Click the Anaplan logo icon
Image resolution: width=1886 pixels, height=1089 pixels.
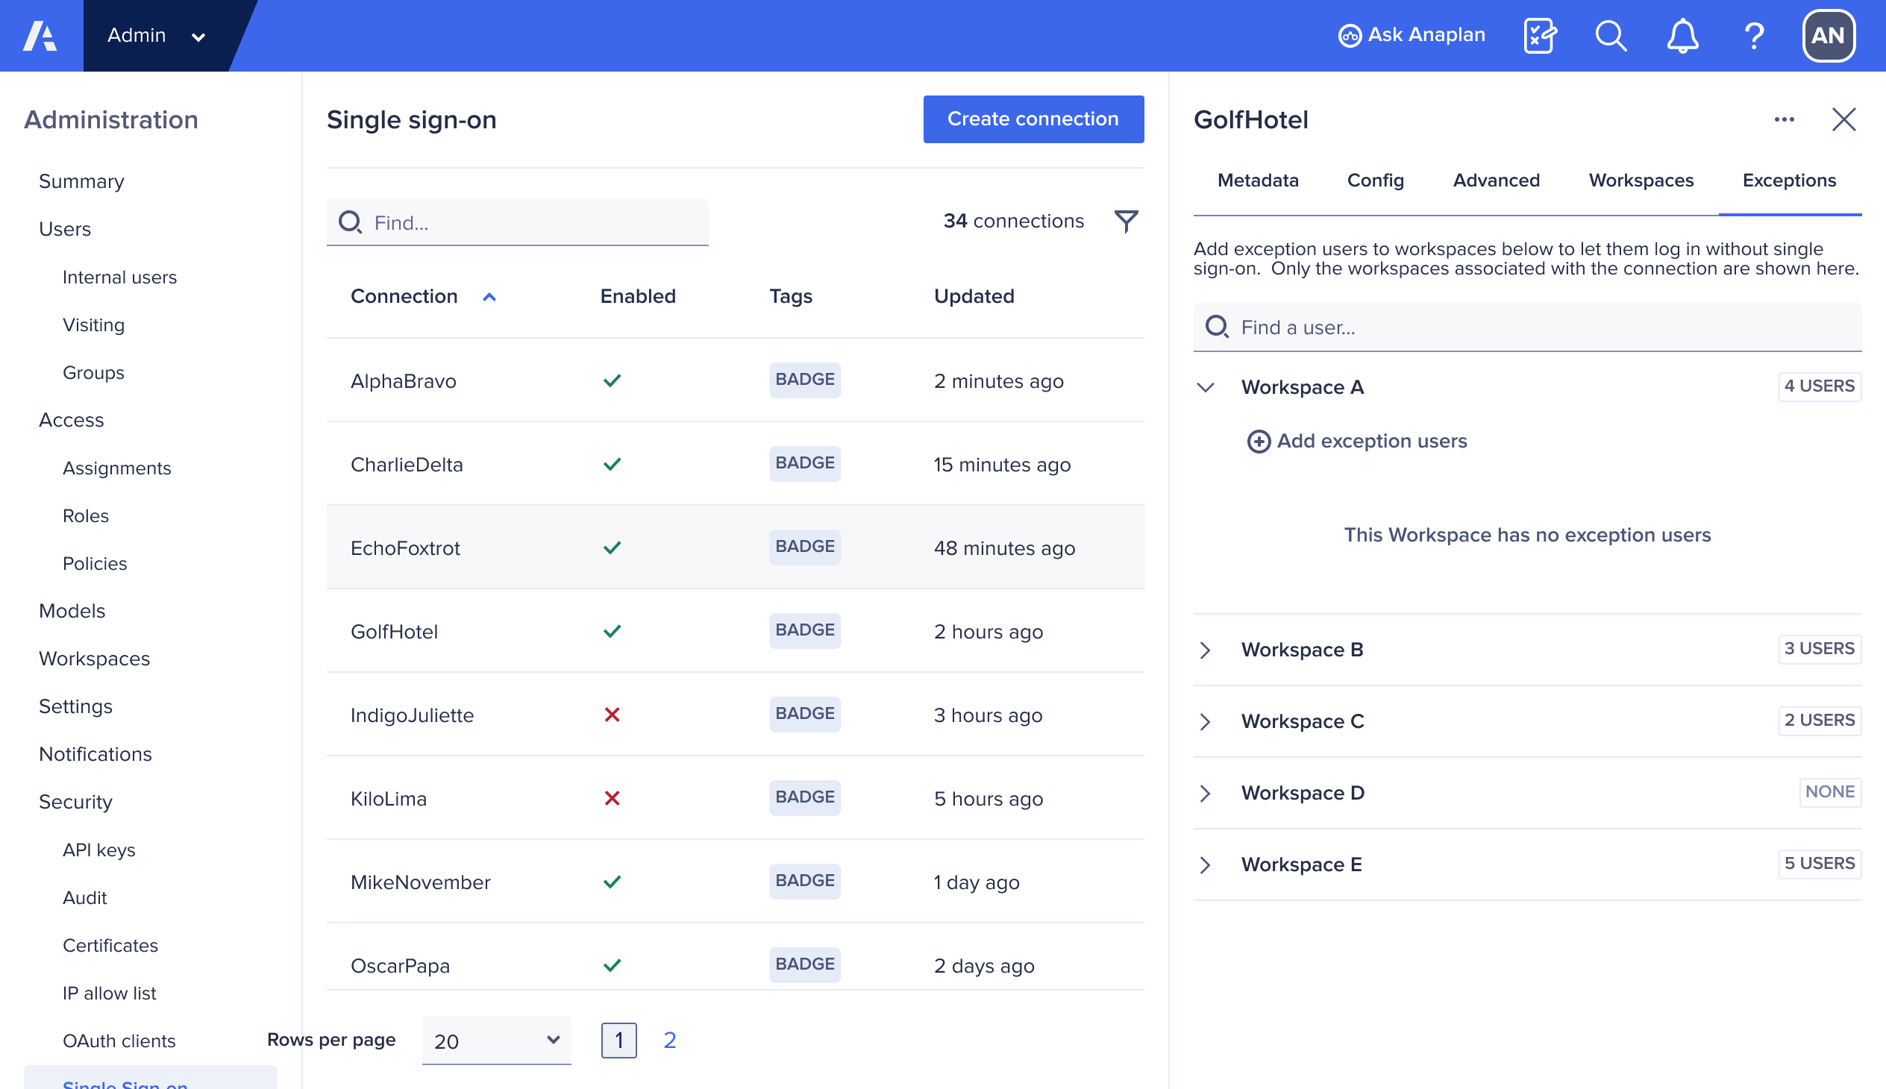click(40, 35)
